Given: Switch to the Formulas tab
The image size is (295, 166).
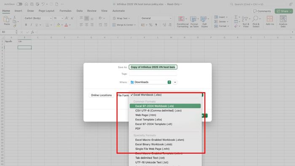Looking at the screenshot, I should click(x=65, y=11).
